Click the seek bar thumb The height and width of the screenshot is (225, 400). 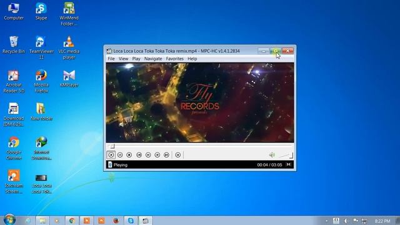(x=112, y=146)
